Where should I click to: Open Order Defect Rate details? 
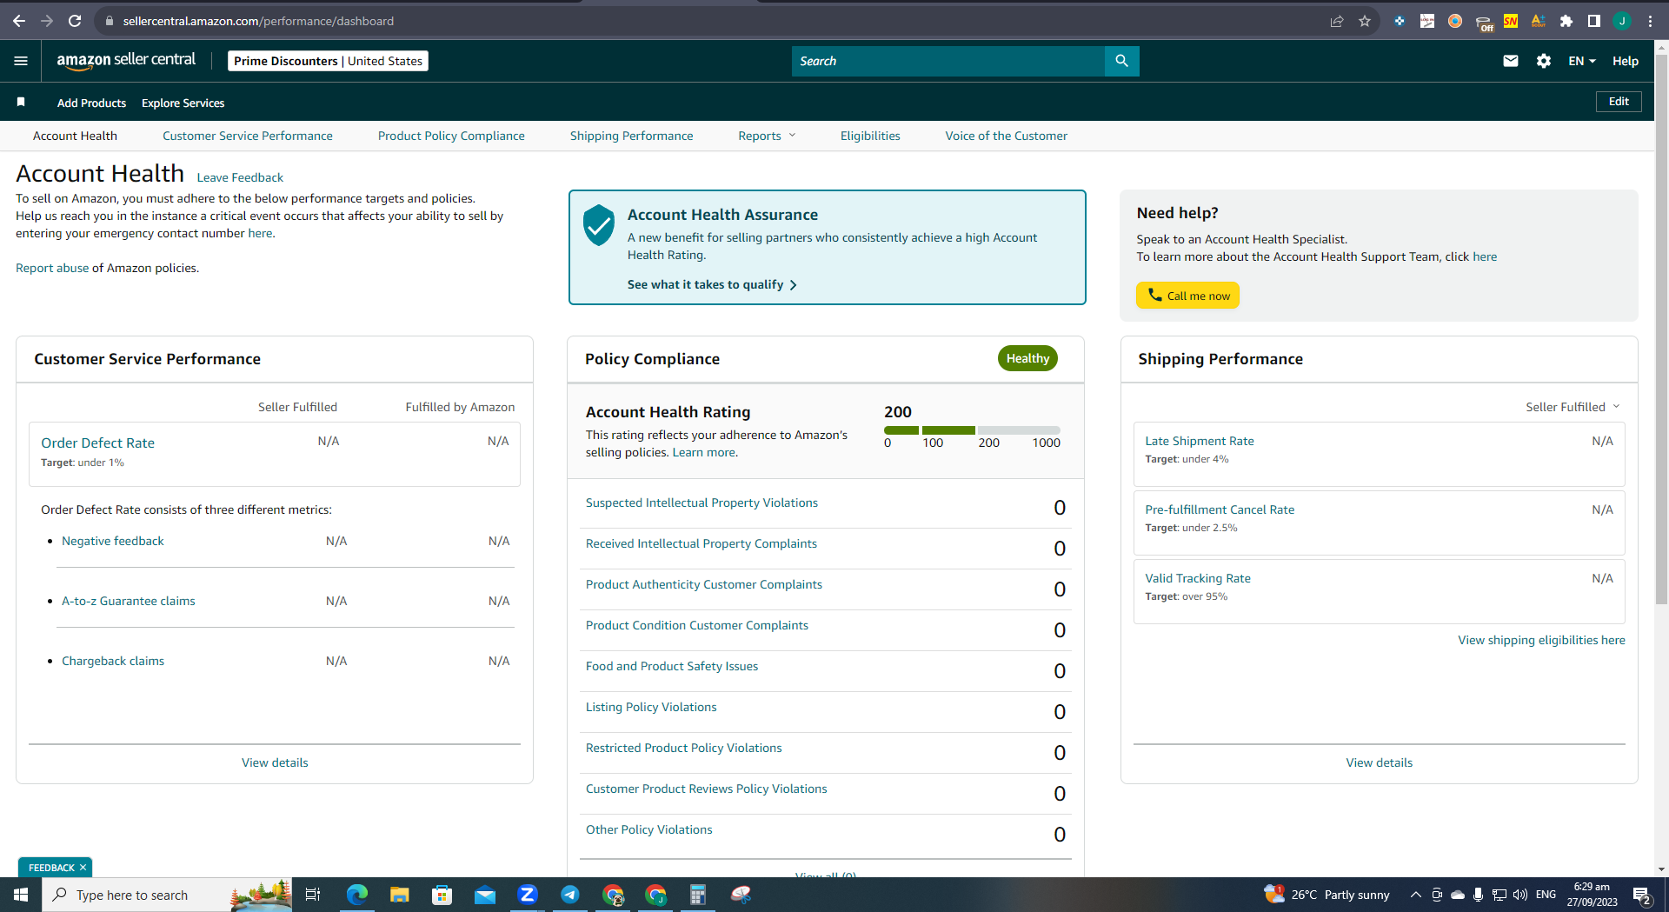coord(97,443)
